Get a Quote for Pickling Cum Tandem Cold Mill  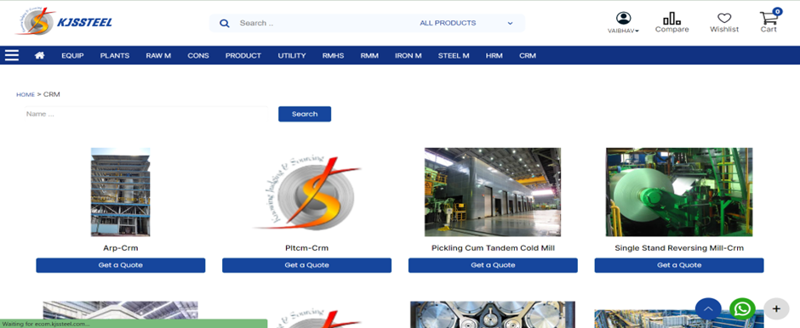pos(493,265)
